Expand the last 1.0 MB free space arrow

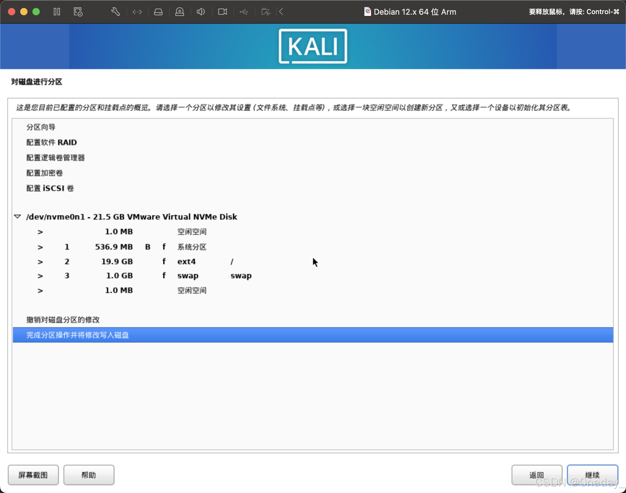point(40,291)
